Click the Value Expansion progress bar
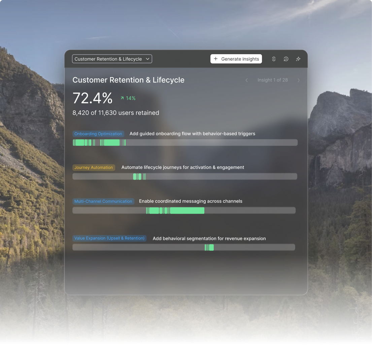 pos(184,247)
